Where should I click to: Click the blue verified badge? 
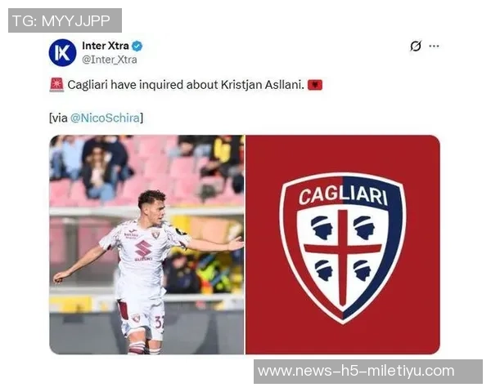(137, 47)
